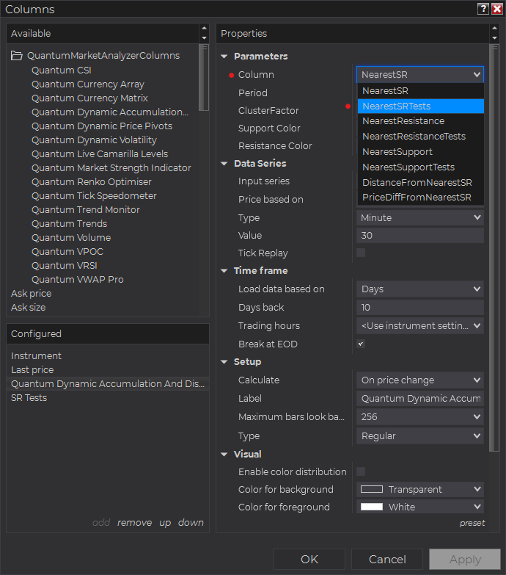Click the Apply button
506x575 pixels.
(x=465, y=560)
